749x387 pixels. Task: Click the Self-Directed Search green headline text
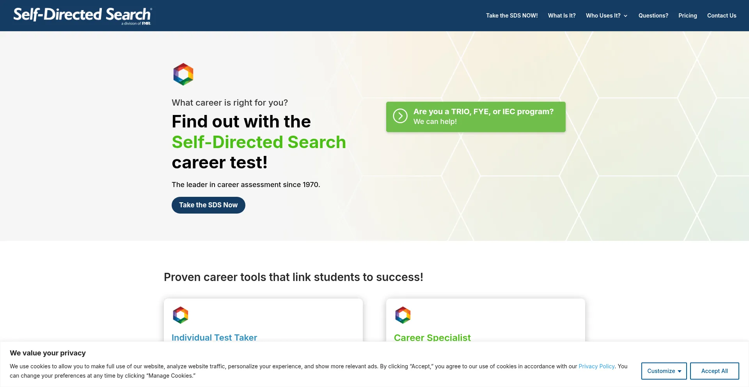point(259,142)
